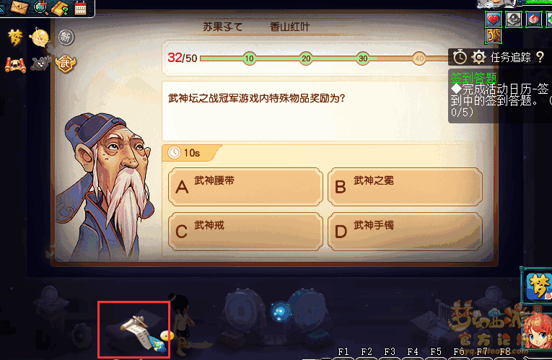
Task: Open the envelope mail icon
Action: (19, 7)
